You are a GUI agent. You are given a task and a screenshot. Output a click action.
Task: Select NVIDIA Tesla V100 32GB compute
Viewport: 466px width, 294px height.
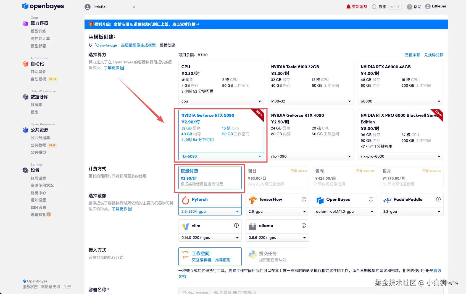311,79
